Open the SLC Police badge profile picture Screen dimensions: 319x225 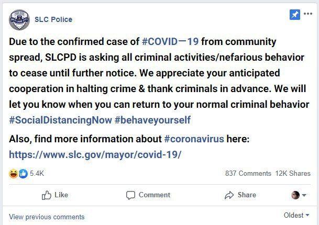point(19,20)
